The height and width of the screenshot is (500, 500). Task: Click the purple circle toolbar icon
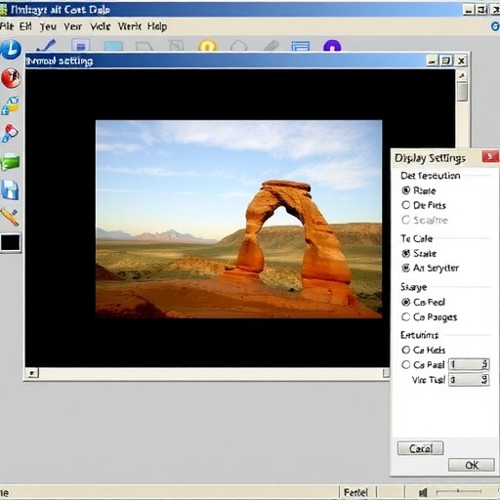(x=332, y=46)
